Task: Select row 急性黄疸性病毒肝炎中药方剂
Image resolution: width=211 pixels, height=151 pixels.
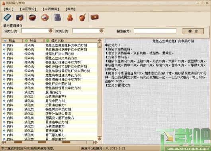Action: pyautogui.click(x=49, y=50)
